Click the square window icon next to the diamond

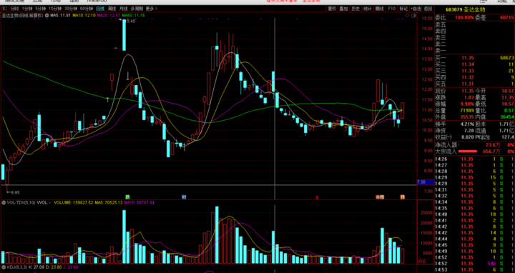pos(413,16)
